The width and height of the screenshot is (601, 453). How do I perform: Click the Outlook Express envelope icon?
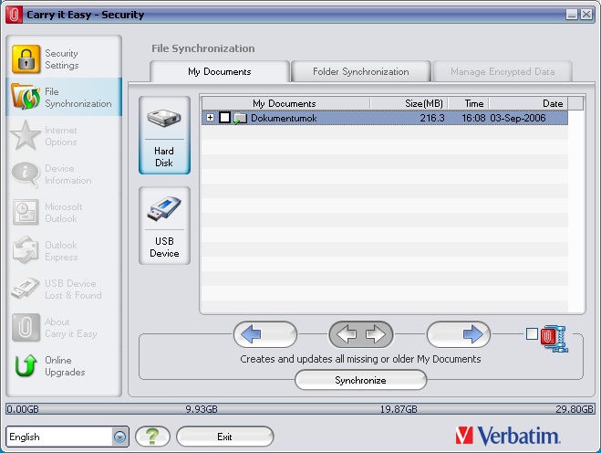click(26, 250)
